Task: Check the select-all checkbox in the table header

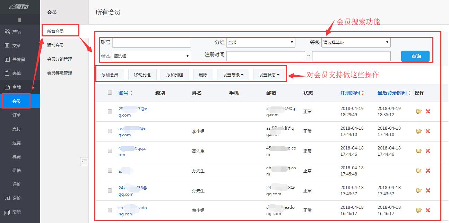Action: pyautogui.click(x=110, y=93)
